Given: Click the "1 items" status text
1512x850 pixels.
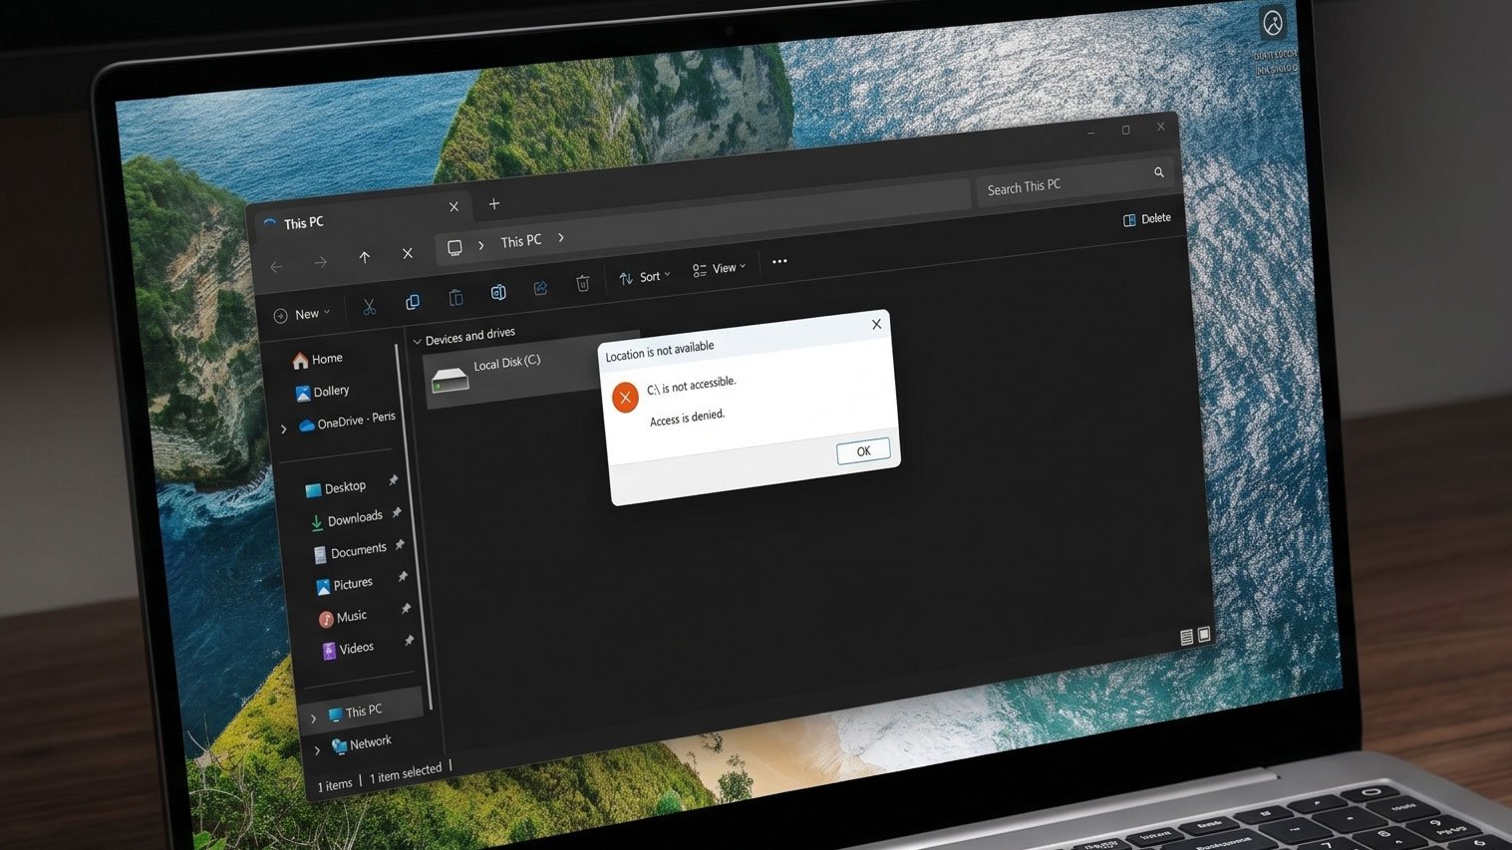Looking at the screenshot, I should coord(335,785).
